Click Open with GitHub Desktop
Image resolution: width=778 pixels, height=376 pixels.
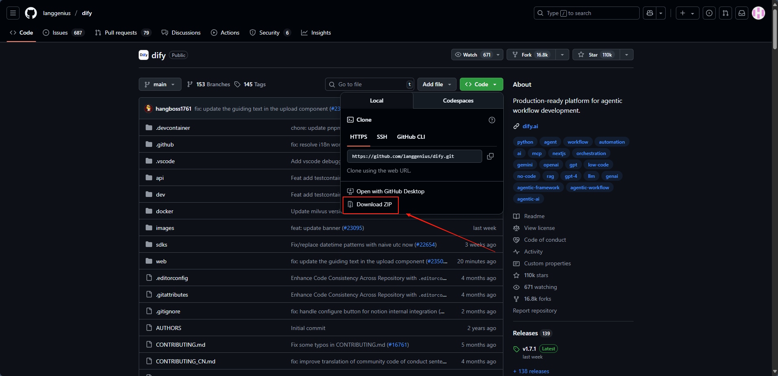click(386, 191)
